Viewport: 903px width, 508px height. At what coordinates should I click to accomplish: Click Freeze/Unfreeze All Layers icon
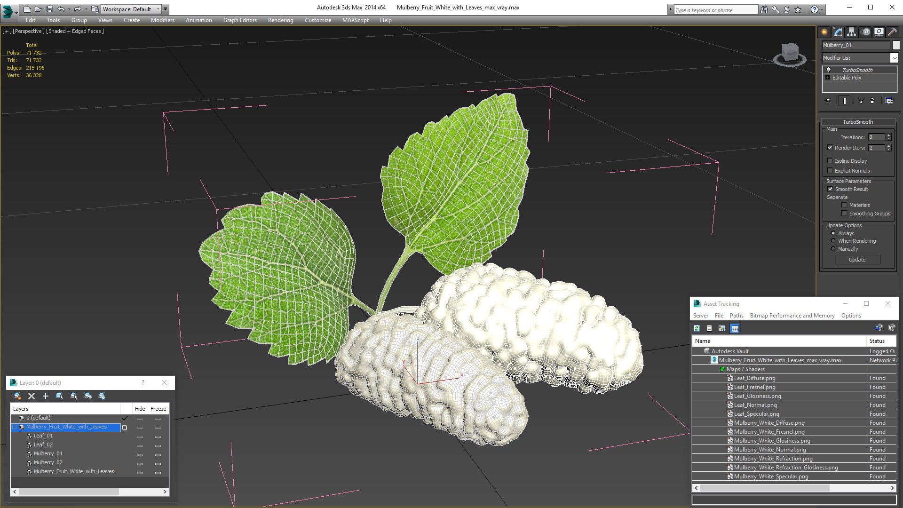coord(102,396)
